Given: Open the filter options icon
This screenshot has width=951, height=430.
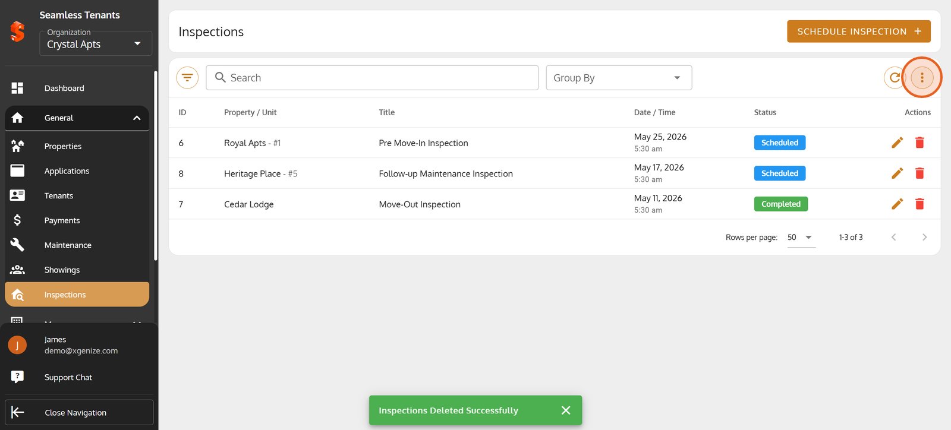Looking at the screenshot, I should pyautogui.click(x=187, y=78).
